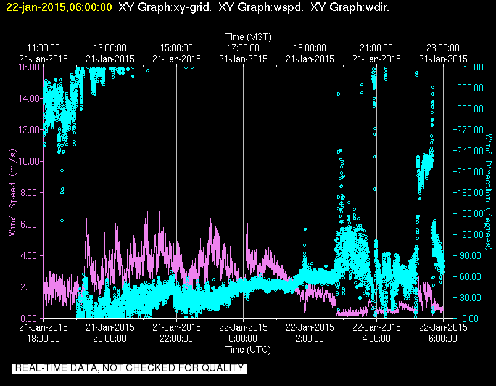
Task: Click the 22:00:00 UTC tick label
Action: 176,339
